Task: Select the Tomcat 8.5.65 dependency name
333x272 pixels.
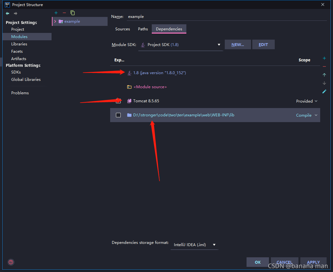Action: (x=146, y=101)
